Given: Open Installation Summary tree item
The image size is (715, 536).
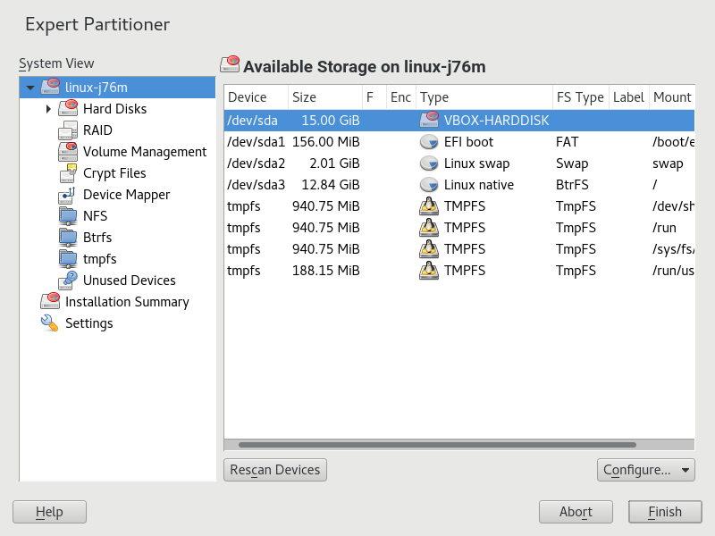Looking at the screenshot, I should [x=127, y=302].
